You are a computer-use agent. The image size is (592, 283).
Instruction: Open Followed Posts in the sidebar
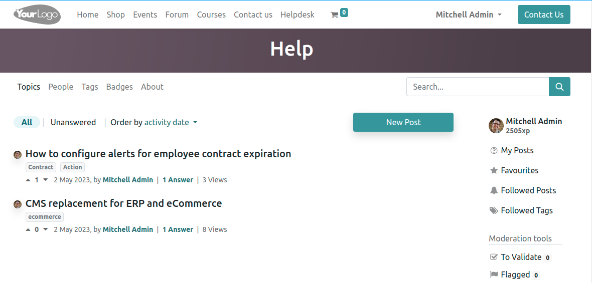click(x=529, y=191)
